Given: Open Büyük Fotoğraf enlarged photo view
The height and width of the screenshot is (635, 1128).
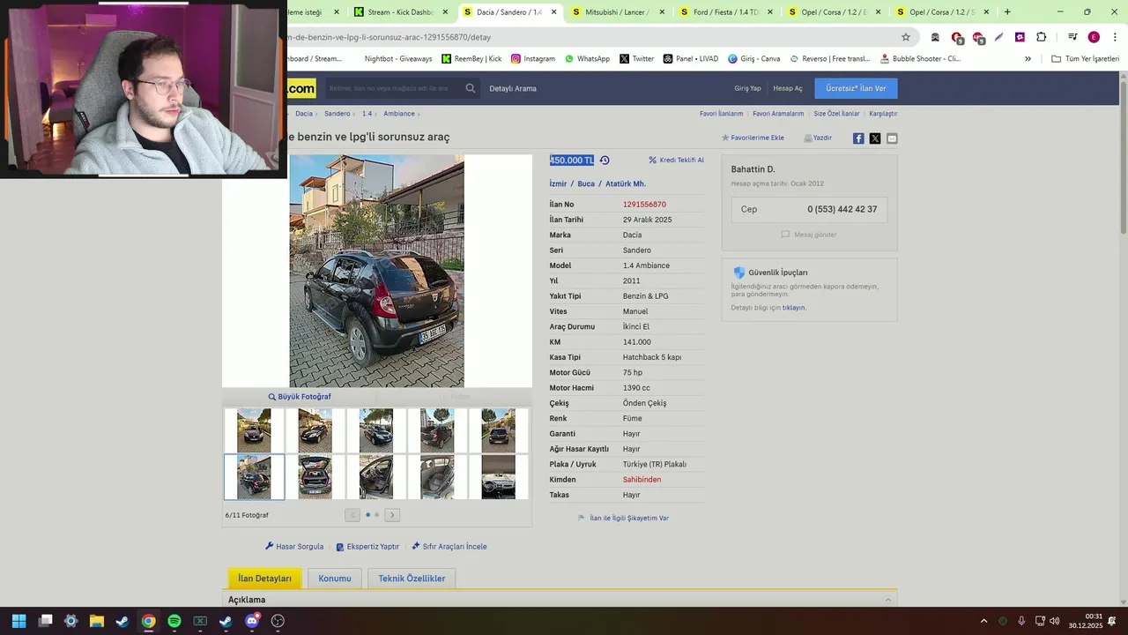Looking at the screenshot, I should pyautogui.click(x=300, y=397).
